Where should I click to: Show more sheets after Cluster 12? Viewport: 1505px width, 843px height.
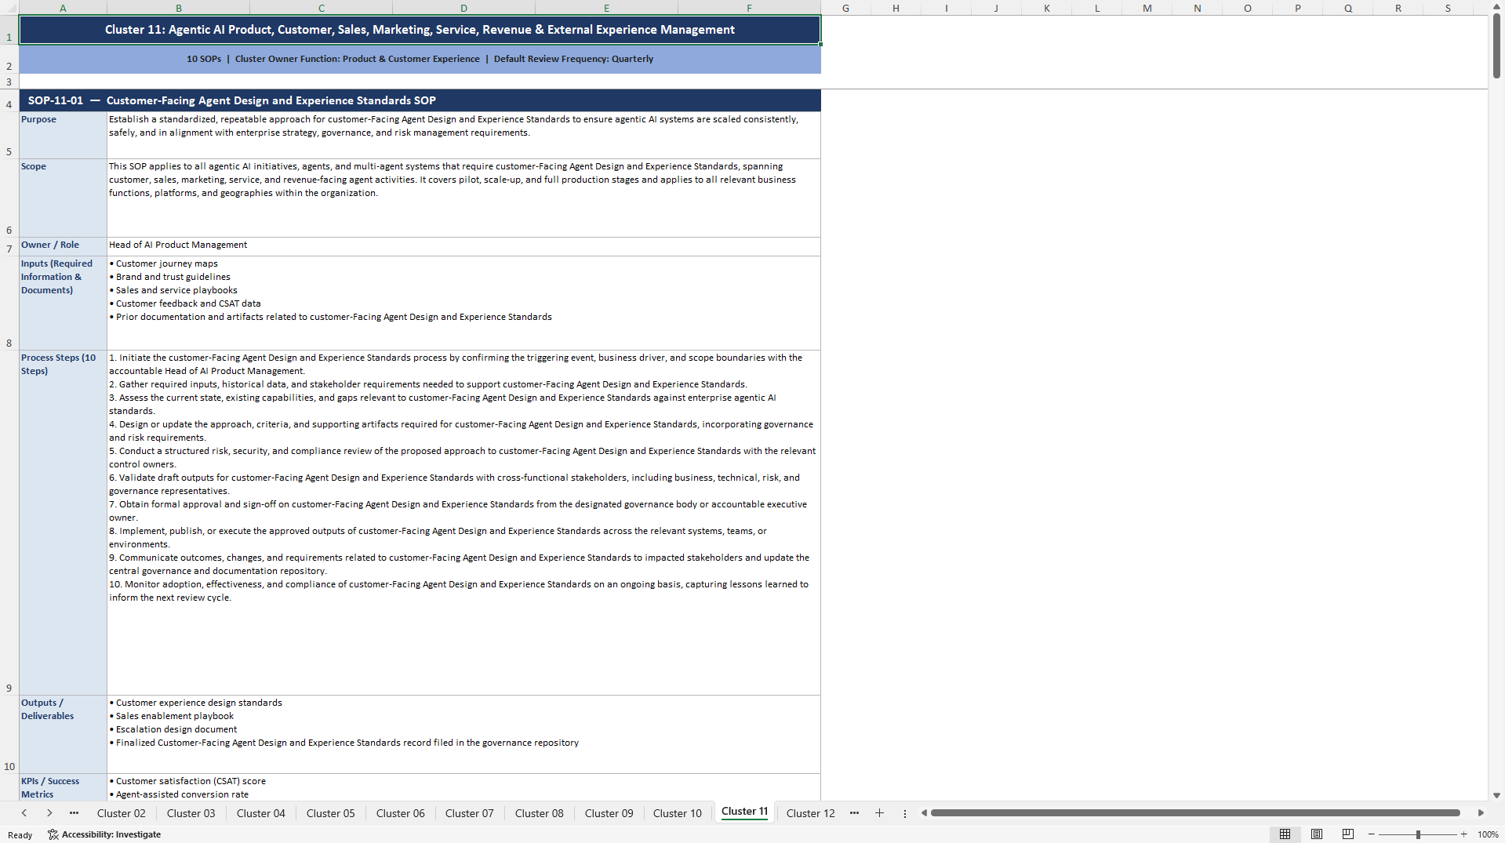pyautogui.click(x=854, y=813)
